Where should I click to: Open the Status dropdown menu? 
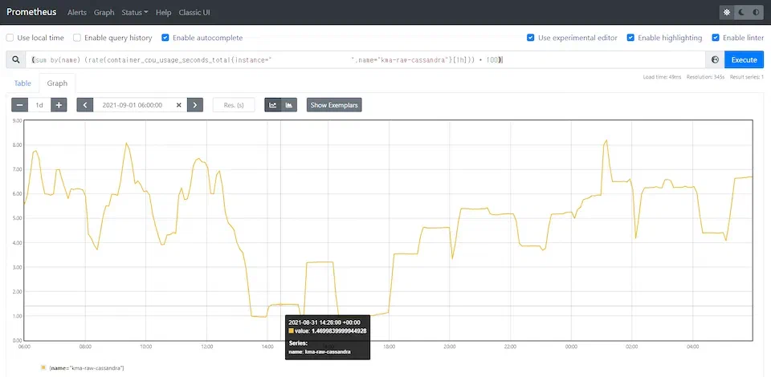135,12
